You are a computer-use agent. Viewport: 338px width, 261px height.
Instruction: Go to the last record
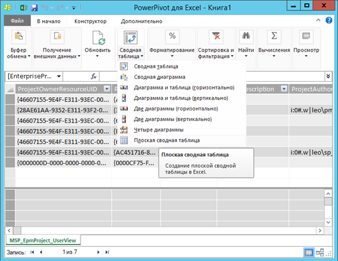[x=107, y=252]
